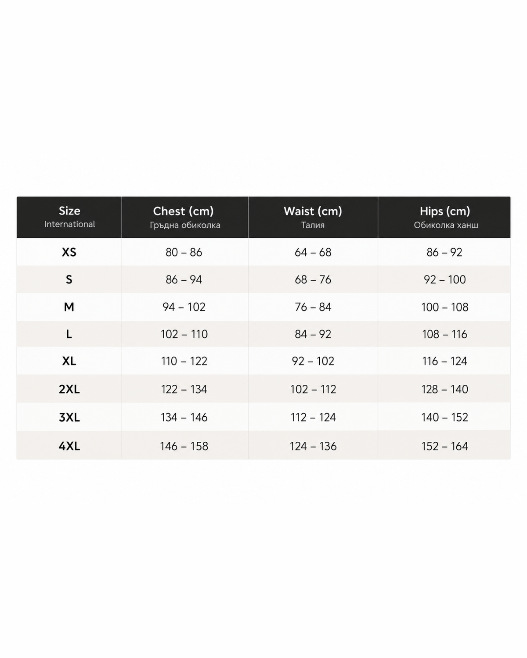Click hips value 108 – 116

coord(445,334)
